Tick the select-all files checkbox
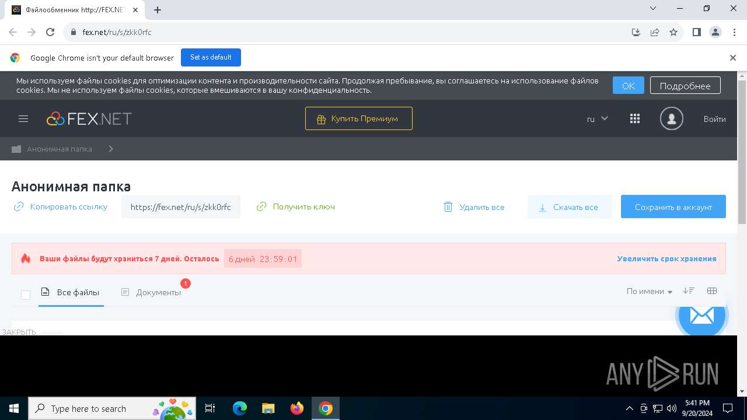The image size is (747, 420). (26, 295)
